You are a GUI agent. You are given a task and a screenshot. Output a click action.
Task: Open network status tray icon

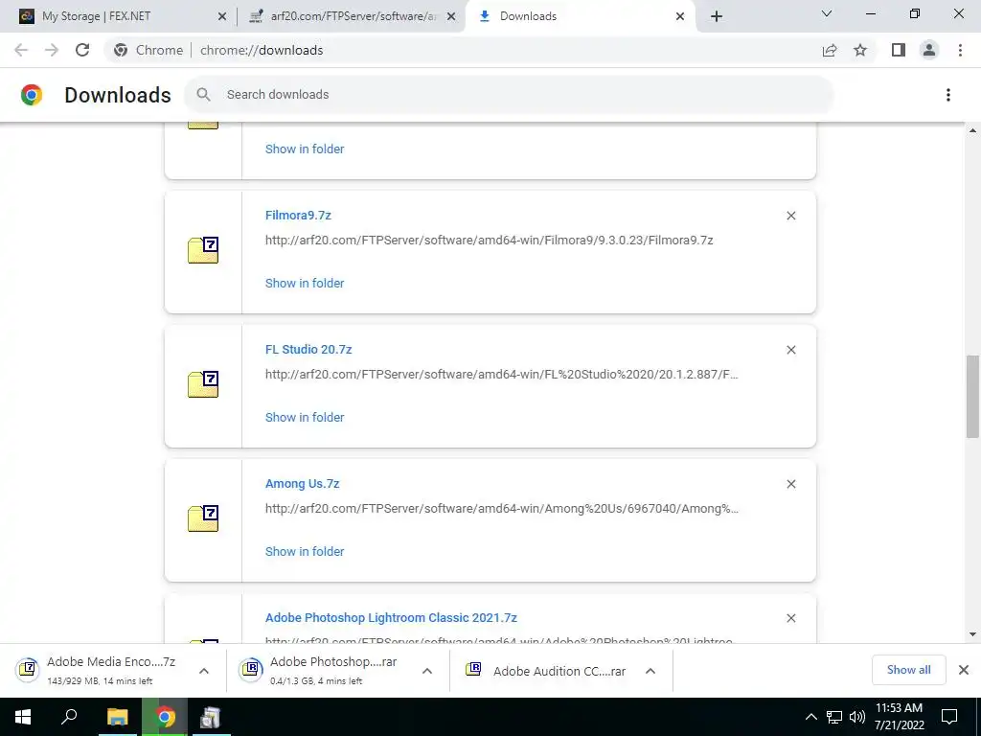click(x=834, y=717)
